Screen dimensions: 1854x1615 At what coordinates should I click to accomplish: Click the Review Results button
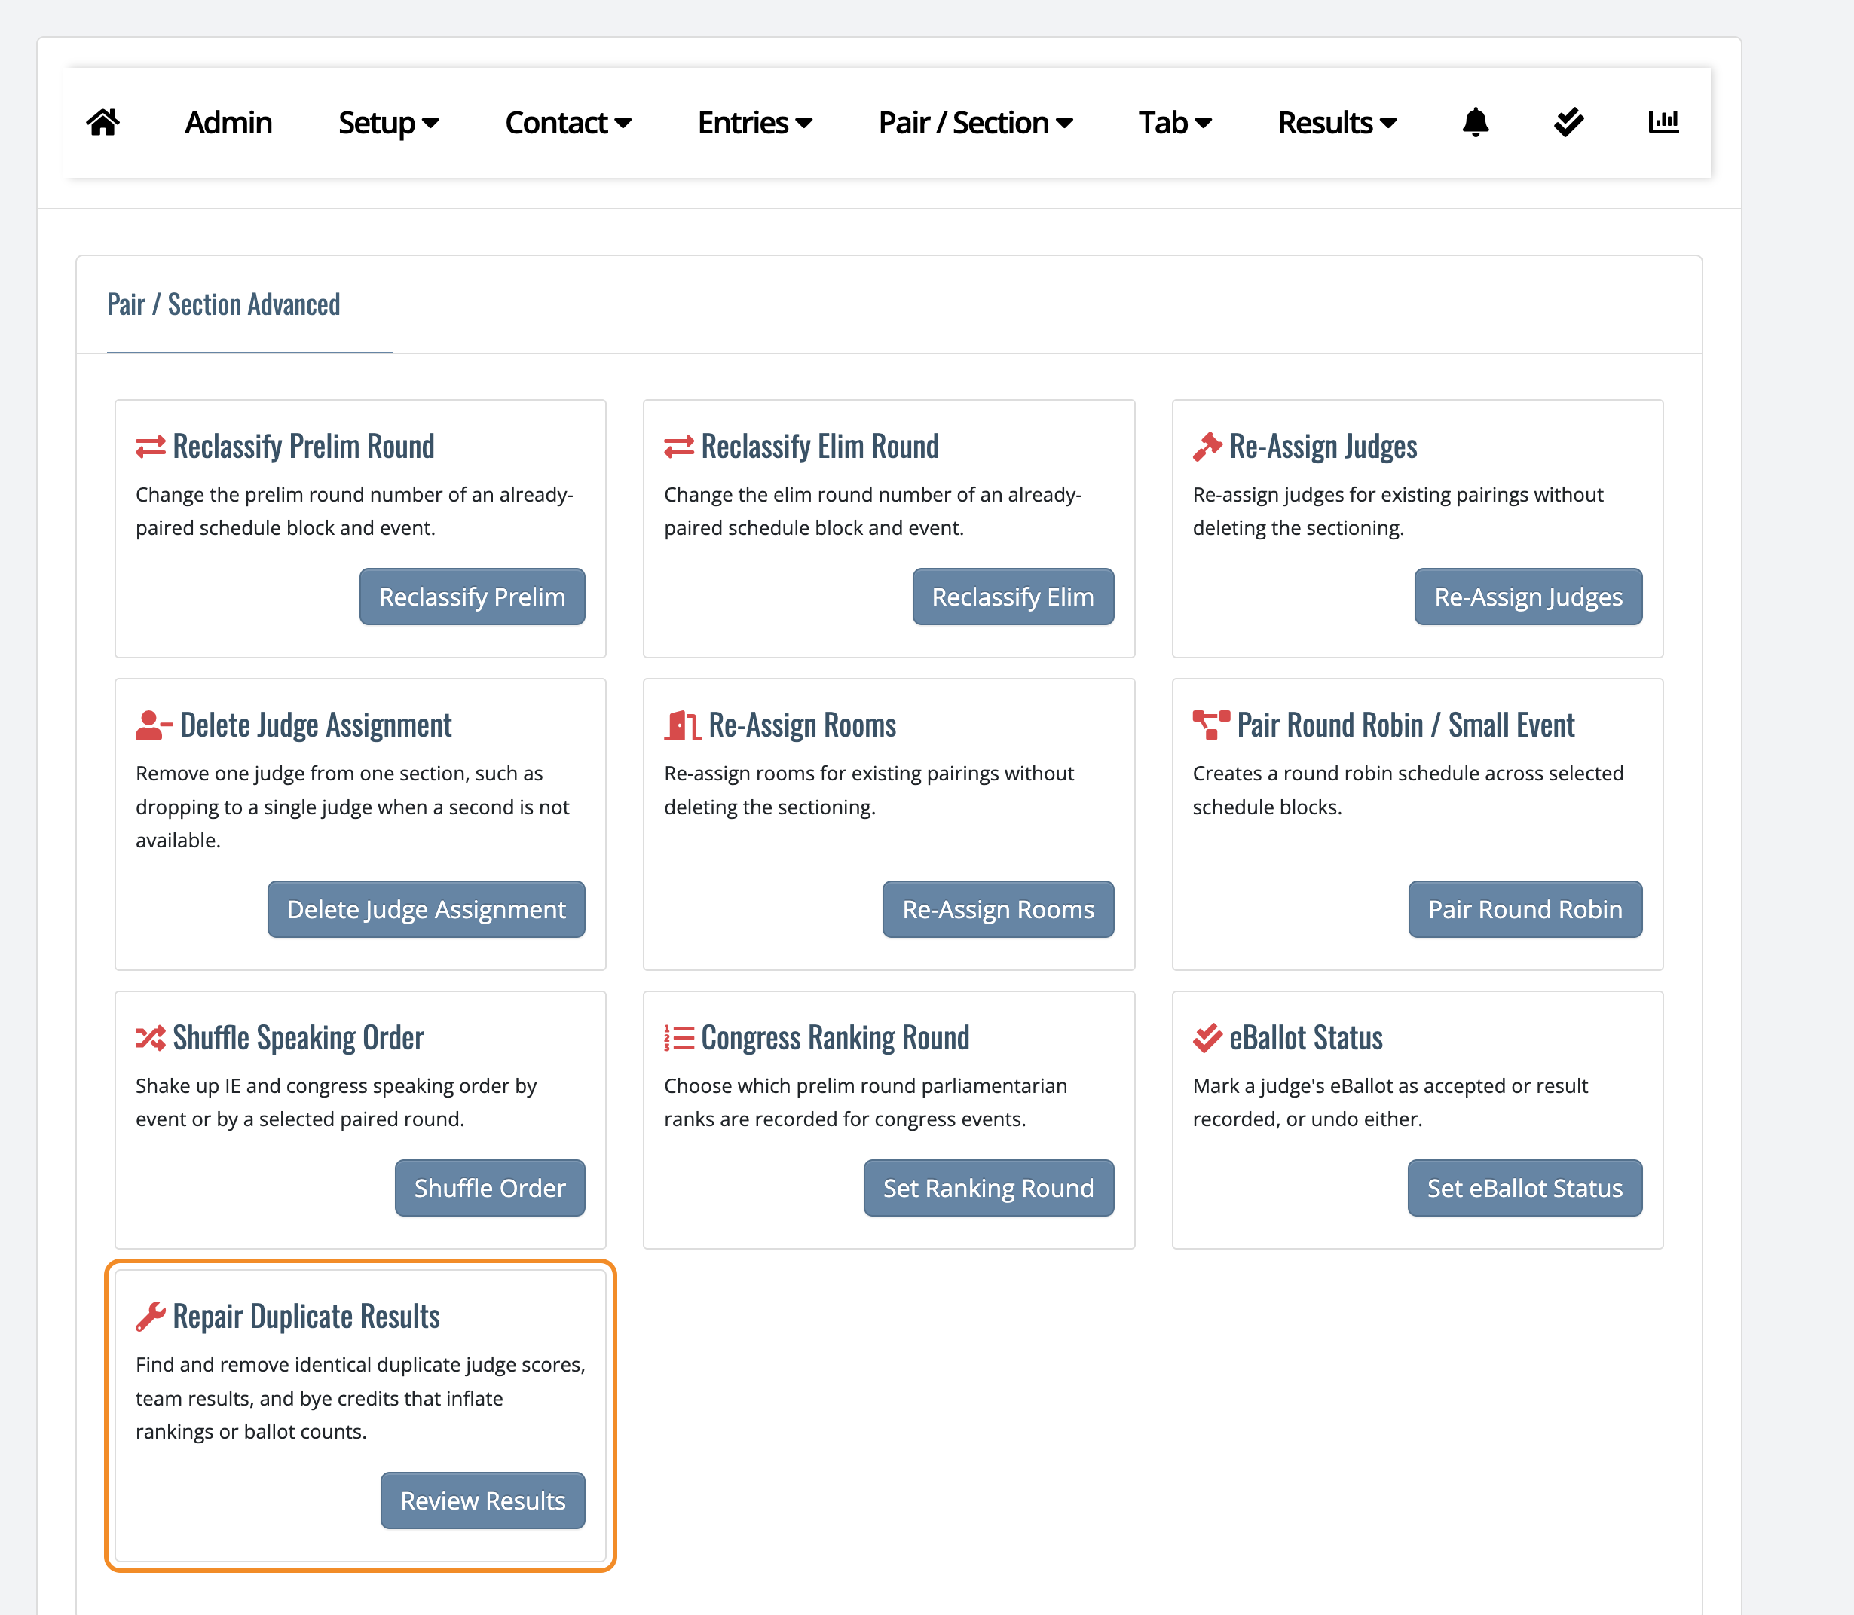tap(482, 1501)
